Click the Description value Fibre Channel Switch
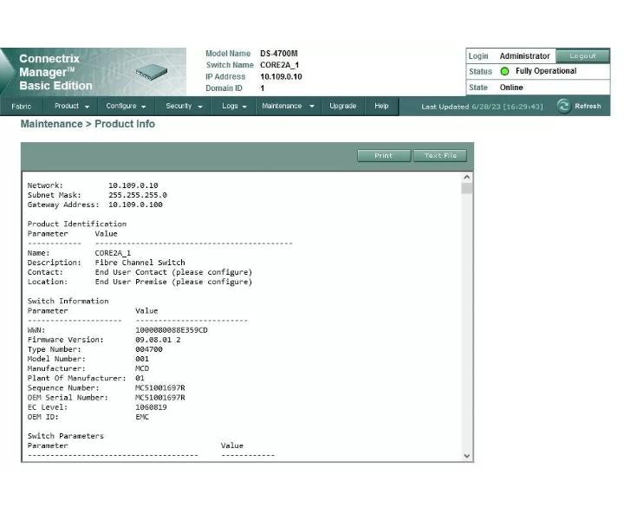The height and width of the screenshot is (520, 624). tap(140, 263)
